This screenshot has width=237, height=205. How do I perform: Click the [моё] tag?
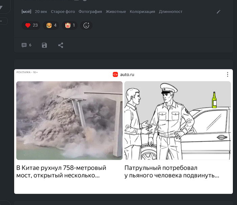[26, 11]
